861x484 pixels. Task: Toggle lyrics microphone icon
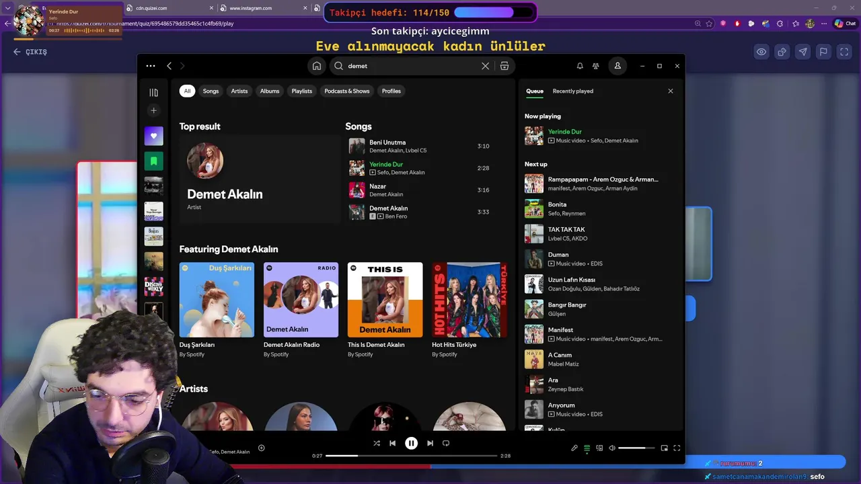click(574, 448)
